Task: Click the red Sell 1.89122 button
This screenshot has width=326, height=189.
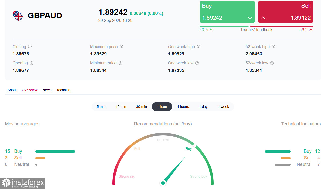Action: (286, 12)
